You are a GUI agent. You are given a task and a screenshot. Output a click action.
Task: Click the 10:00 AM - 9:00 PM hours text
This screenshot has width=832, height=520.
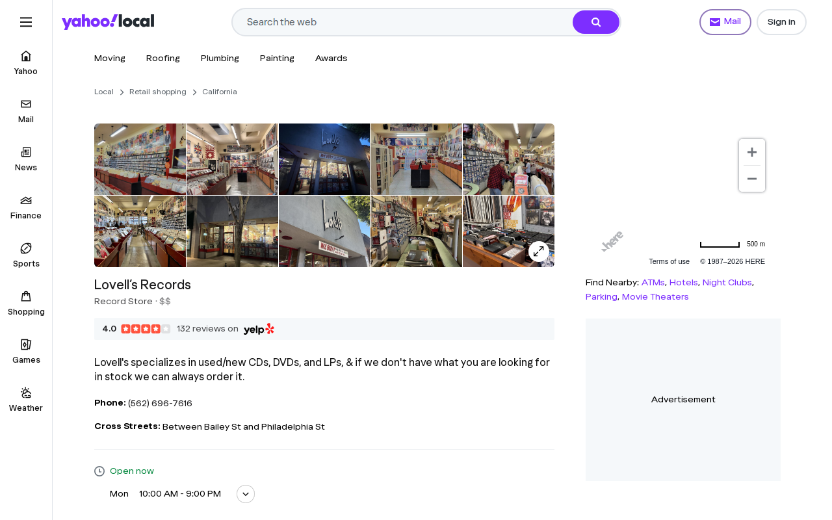[180, 494]
